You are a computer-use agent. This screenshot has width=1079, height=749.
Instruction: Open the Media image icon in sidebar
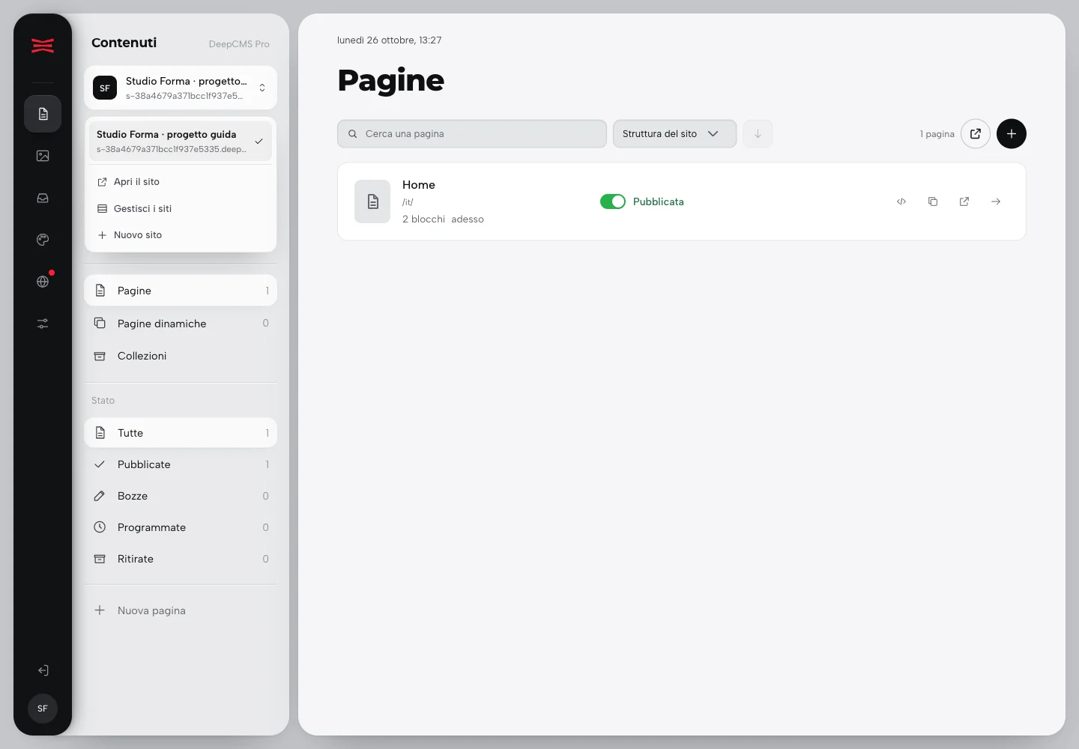(43, 156)
